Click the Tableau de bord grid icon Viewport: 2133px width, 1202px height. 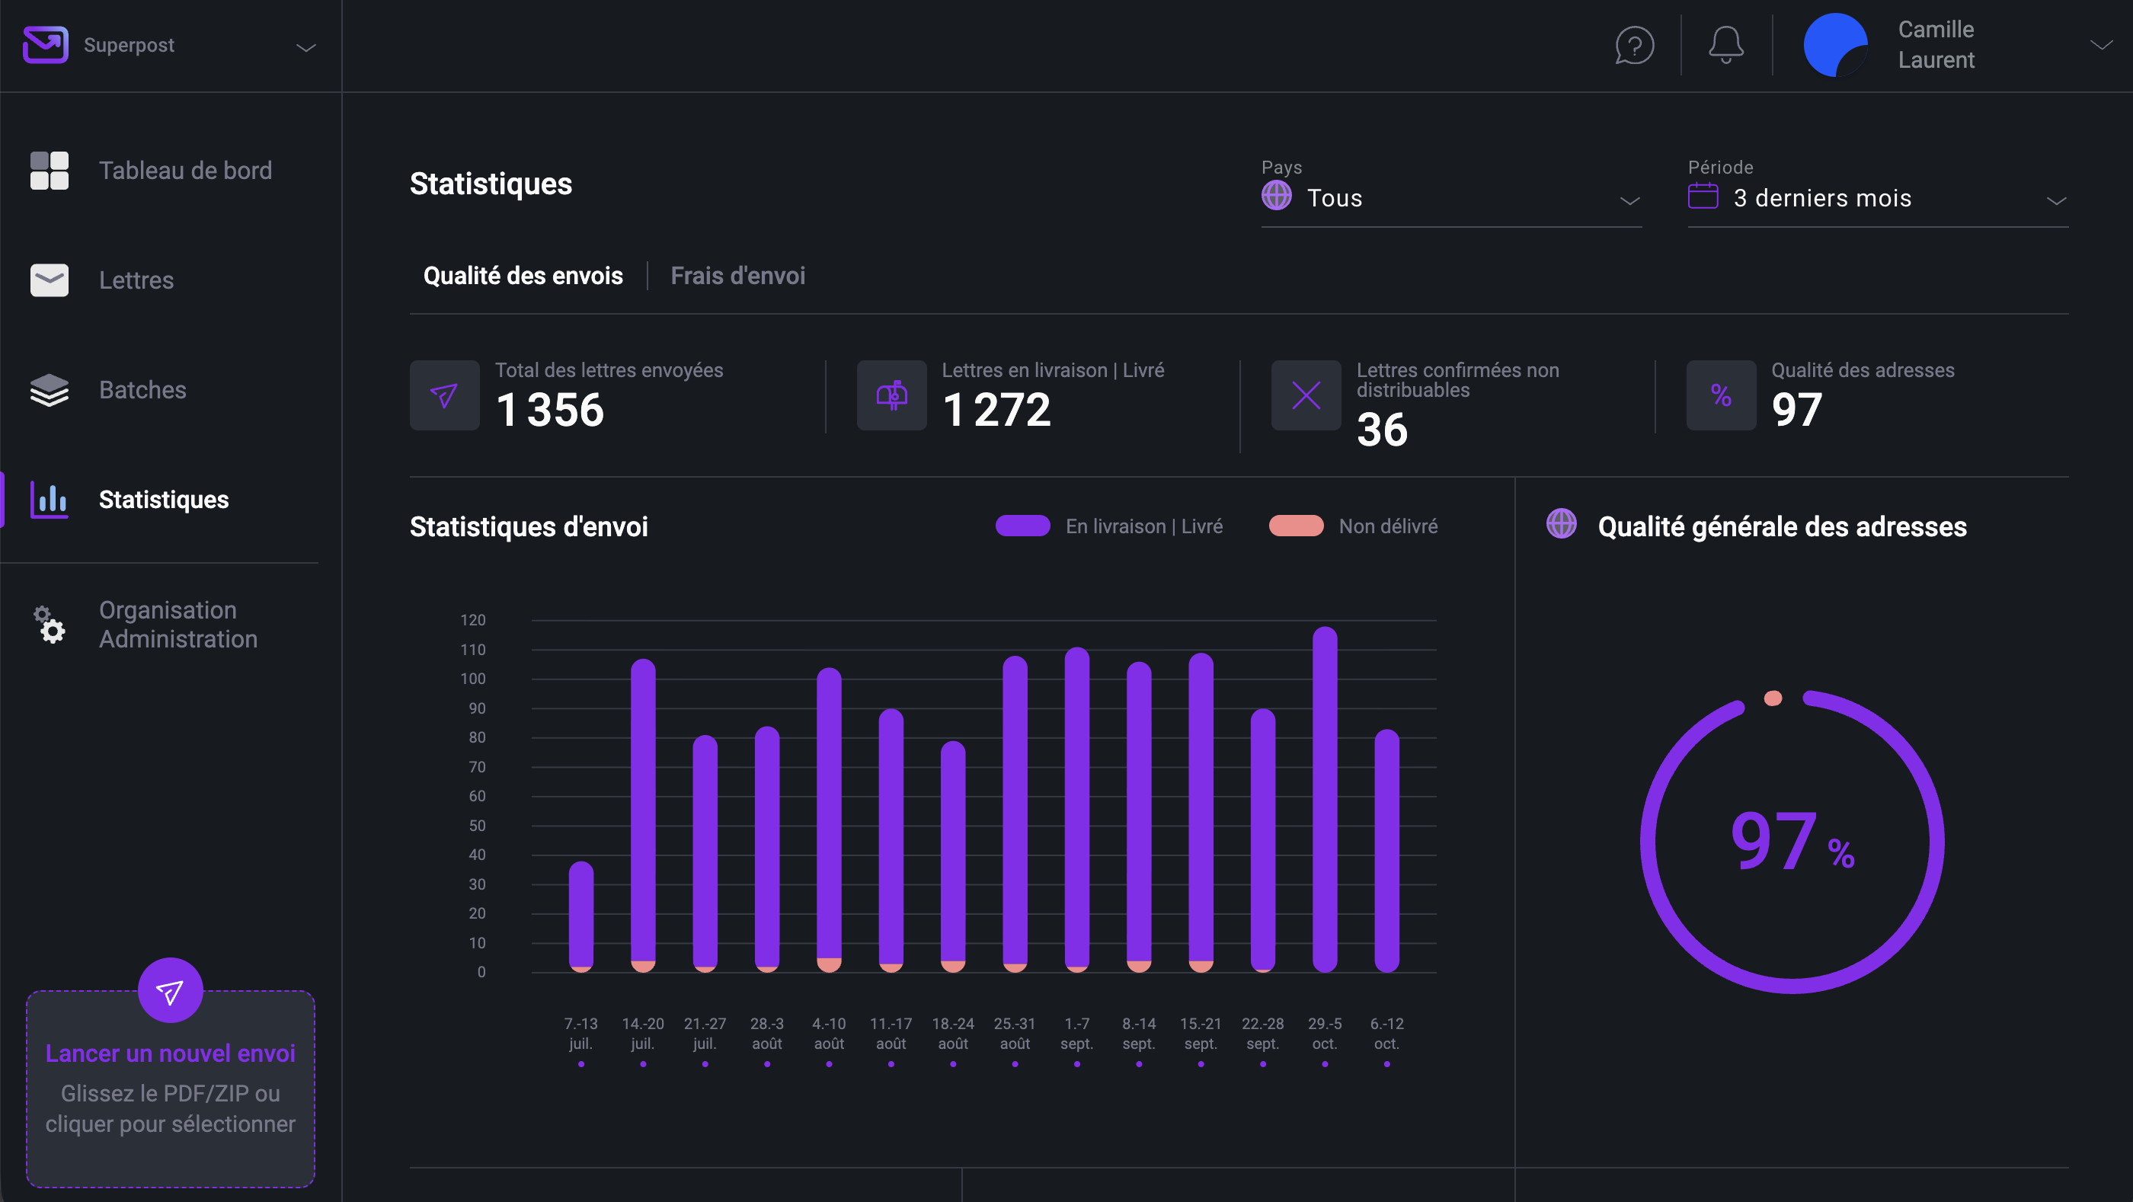50,171
